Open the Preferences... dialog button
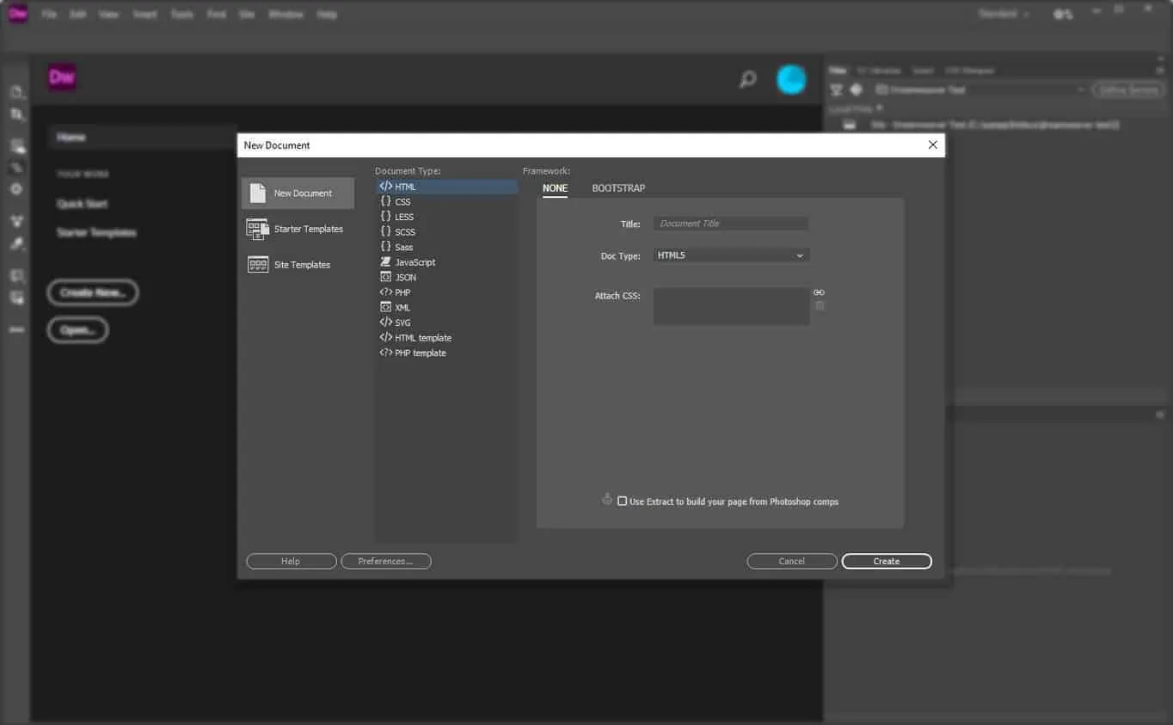 point(385,562)
